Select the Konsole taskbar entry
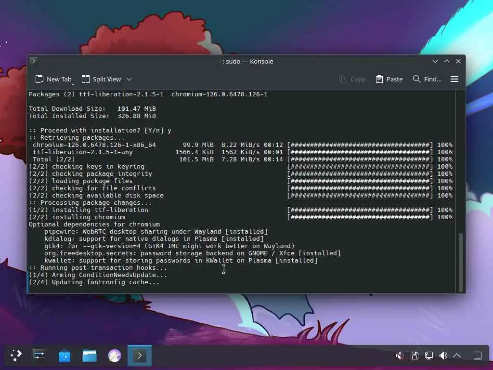 (140, 356)
